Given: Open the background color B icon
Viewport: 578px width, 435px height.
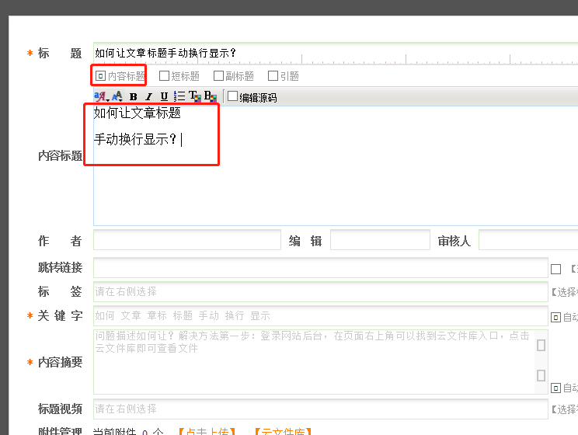Looking at the screenshot, I should 210,96.
